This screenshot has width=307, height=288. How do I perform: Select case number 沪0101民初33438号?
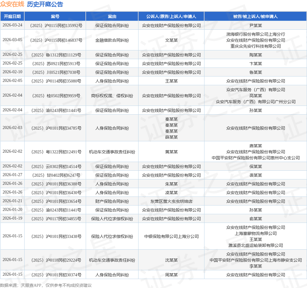56,236
